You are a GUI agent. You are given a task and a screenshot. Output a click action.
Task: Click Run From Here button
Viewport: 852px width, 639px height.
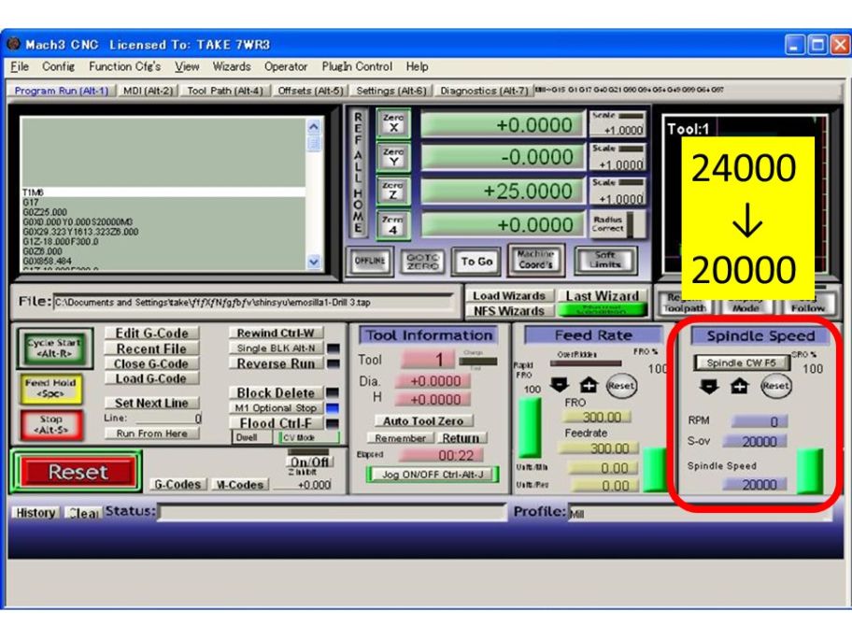coord(151,433)
